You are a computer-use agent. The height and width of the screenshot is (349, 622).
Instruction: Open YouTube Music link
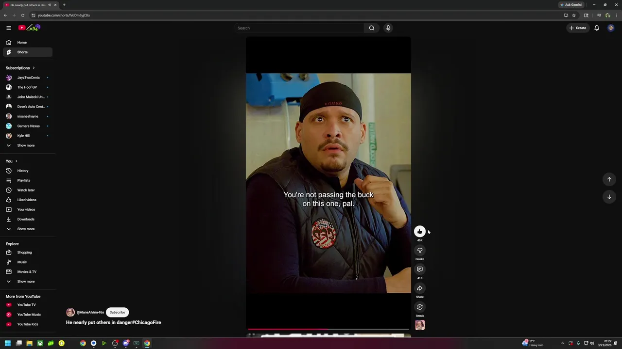point(27,315)
